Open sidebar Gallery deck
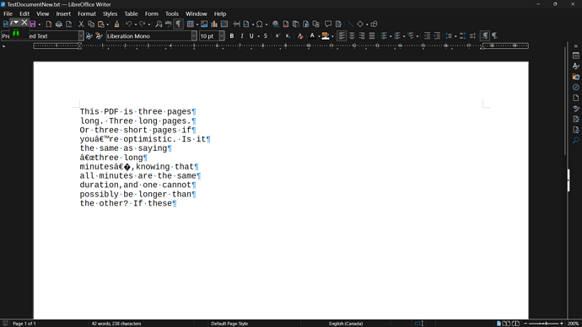The height and width of the screenshot is (327, 582). [576, 77]
